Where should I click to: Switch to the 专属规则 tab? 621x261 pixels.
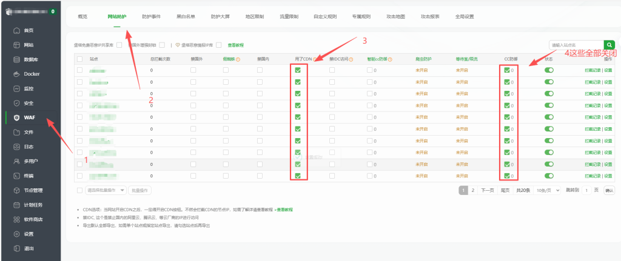(x=361, y=16)
